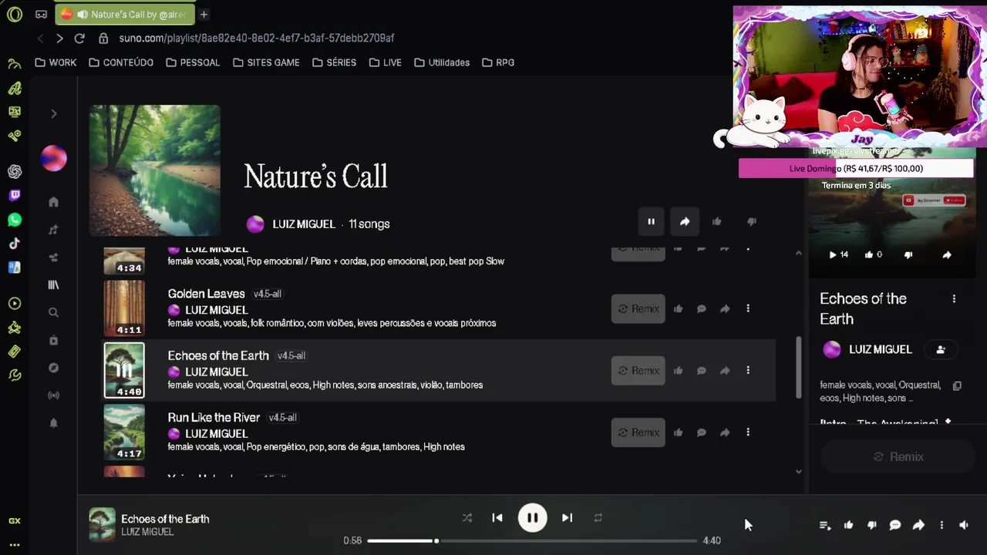
Task: Open Search in Suno sidebar
Action: (x=53, y=313)
